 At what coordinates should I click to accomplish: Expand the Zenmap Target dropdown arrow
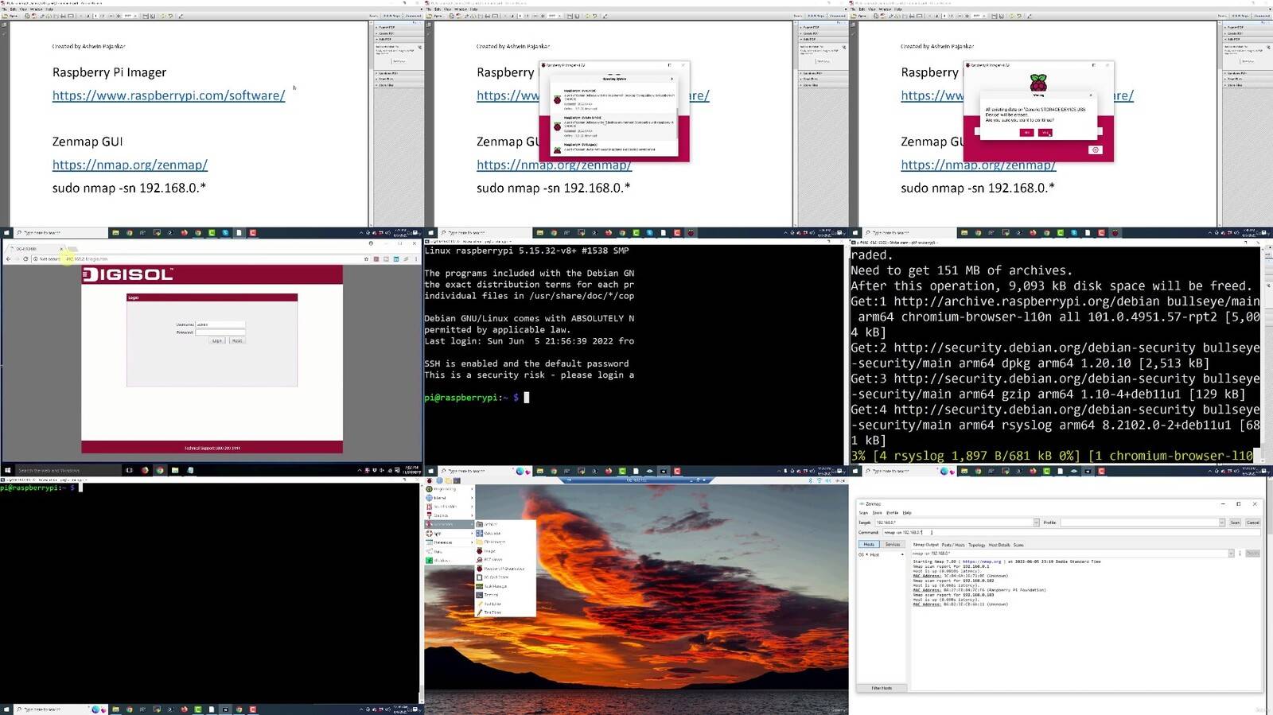pos(1035,523)
